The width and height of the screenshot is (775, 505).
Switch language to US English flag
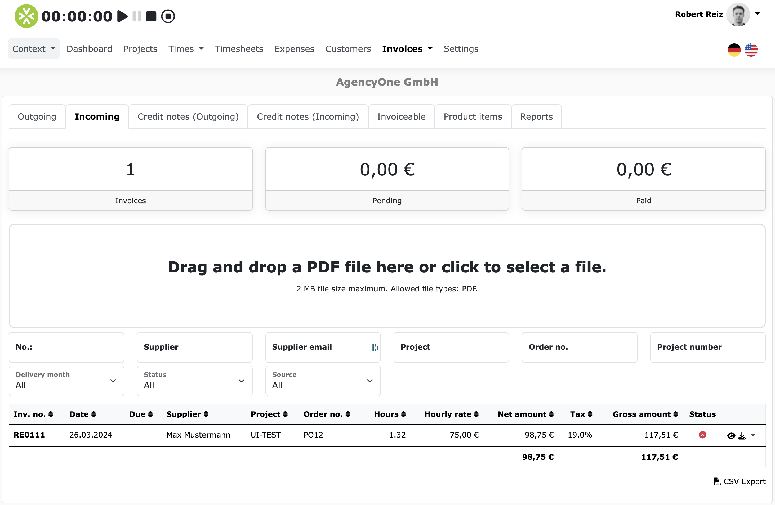[751, 49]
